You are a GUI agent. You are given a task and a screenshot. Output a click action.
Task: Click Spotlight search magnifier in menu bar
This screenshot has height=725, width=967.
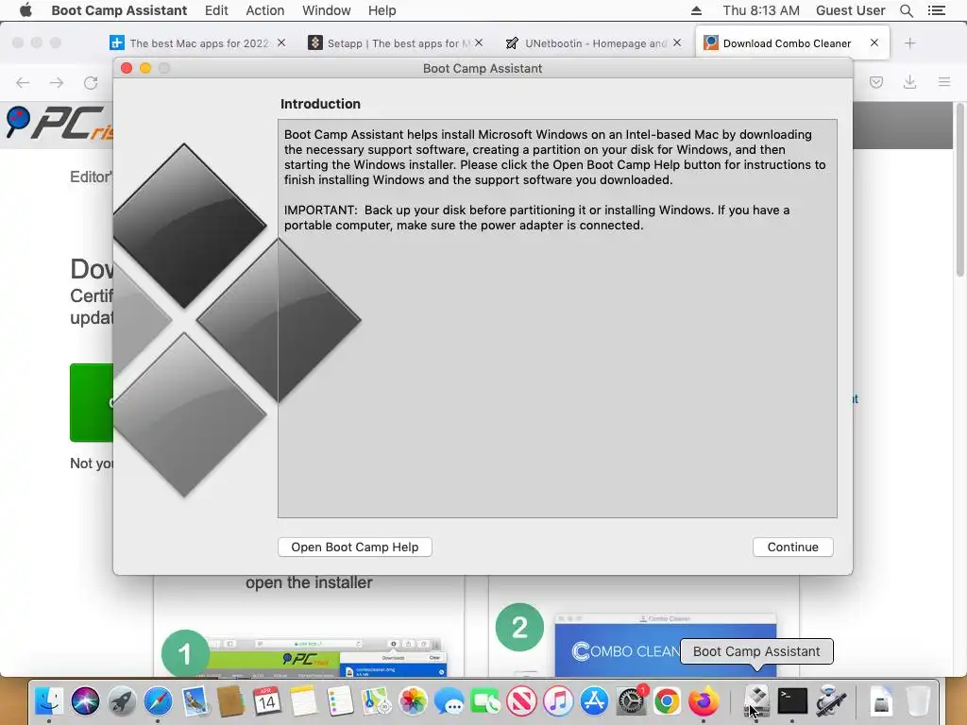(x=906, y=10)
